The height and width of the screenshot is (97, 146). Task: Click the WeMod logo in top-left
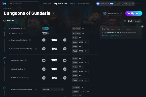4,4
